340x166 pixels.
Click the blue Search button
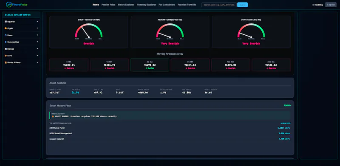242,5
